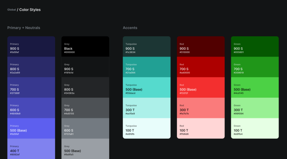
Task: Select the Red 300 T swatch
Action: click(x=201, y=108)
